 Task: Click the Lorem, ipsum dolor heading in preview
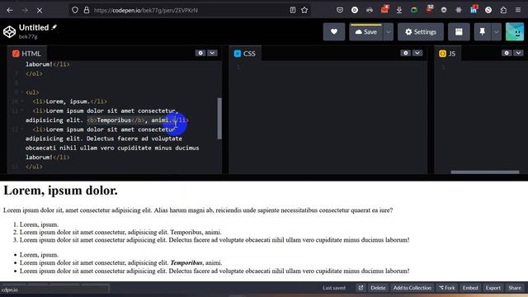60,191
